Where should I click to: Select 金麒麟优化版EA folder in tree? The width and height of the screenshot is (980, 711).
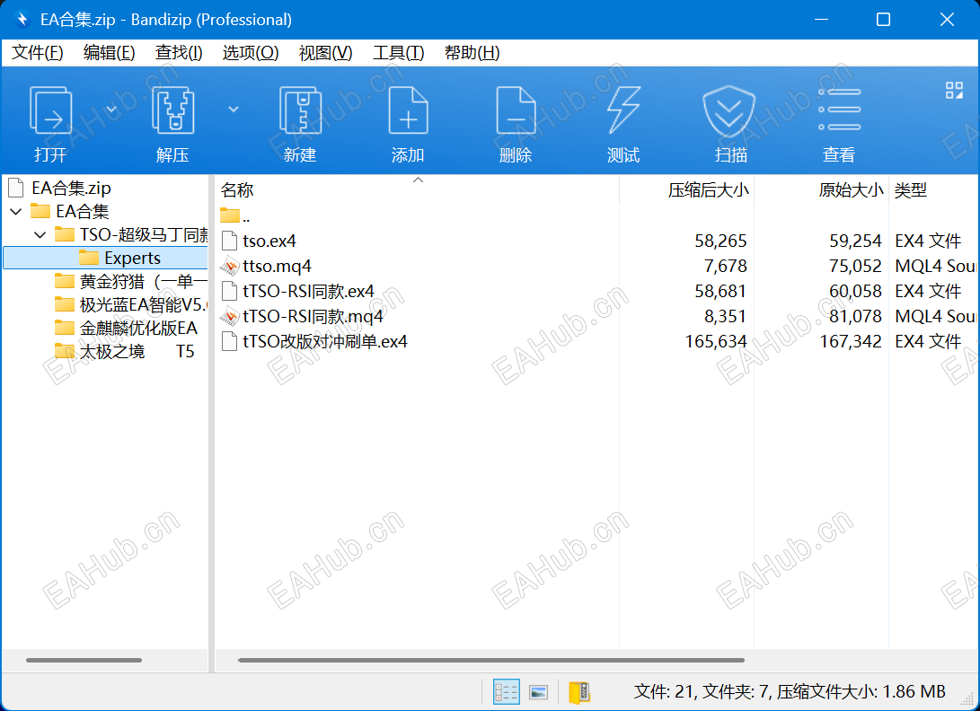pyautogui.click(x=127, y=329)
